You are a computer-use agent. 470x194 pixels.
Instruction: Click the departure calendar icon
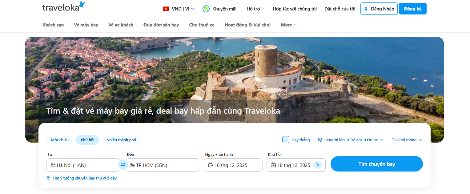211,165
